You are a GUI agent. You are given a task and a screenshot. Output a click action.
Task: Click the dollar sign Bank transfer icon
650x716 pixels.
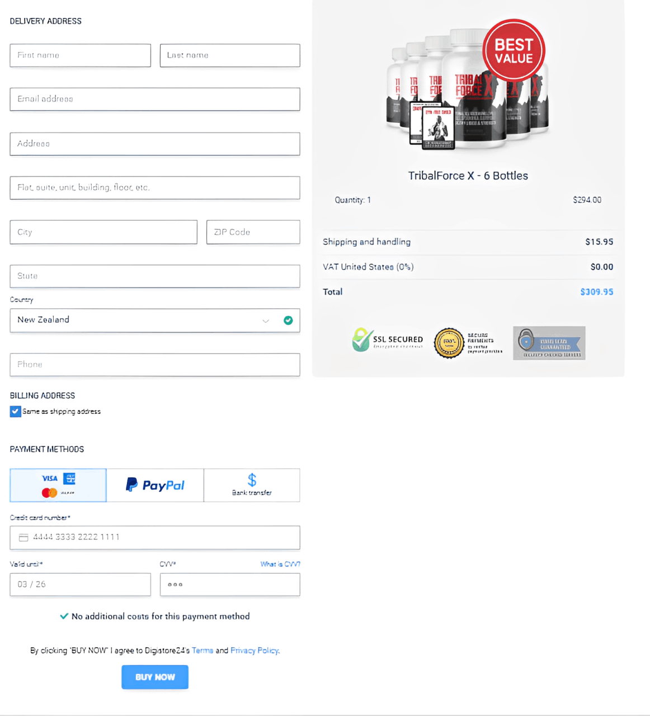coord(252,480)
